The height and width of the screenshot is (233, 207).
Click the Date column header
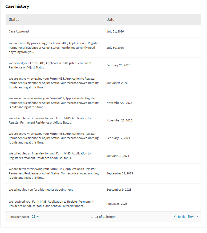[110, 19]
